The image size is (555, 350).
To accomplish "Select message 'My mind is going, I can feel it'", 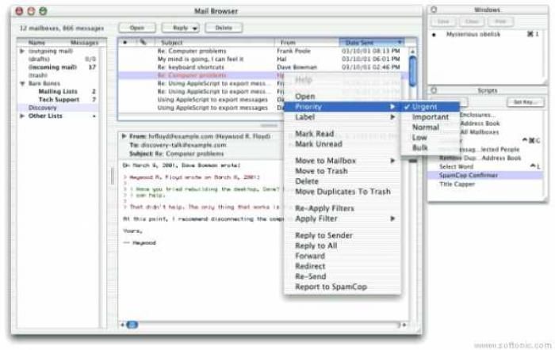I will pyautogui.click(x=201, y=59).
